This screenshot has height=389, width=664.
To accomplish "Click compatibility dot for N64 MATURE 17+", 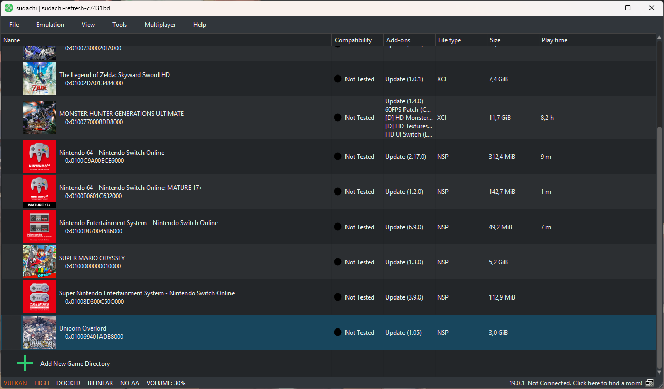I will (338, 192).
